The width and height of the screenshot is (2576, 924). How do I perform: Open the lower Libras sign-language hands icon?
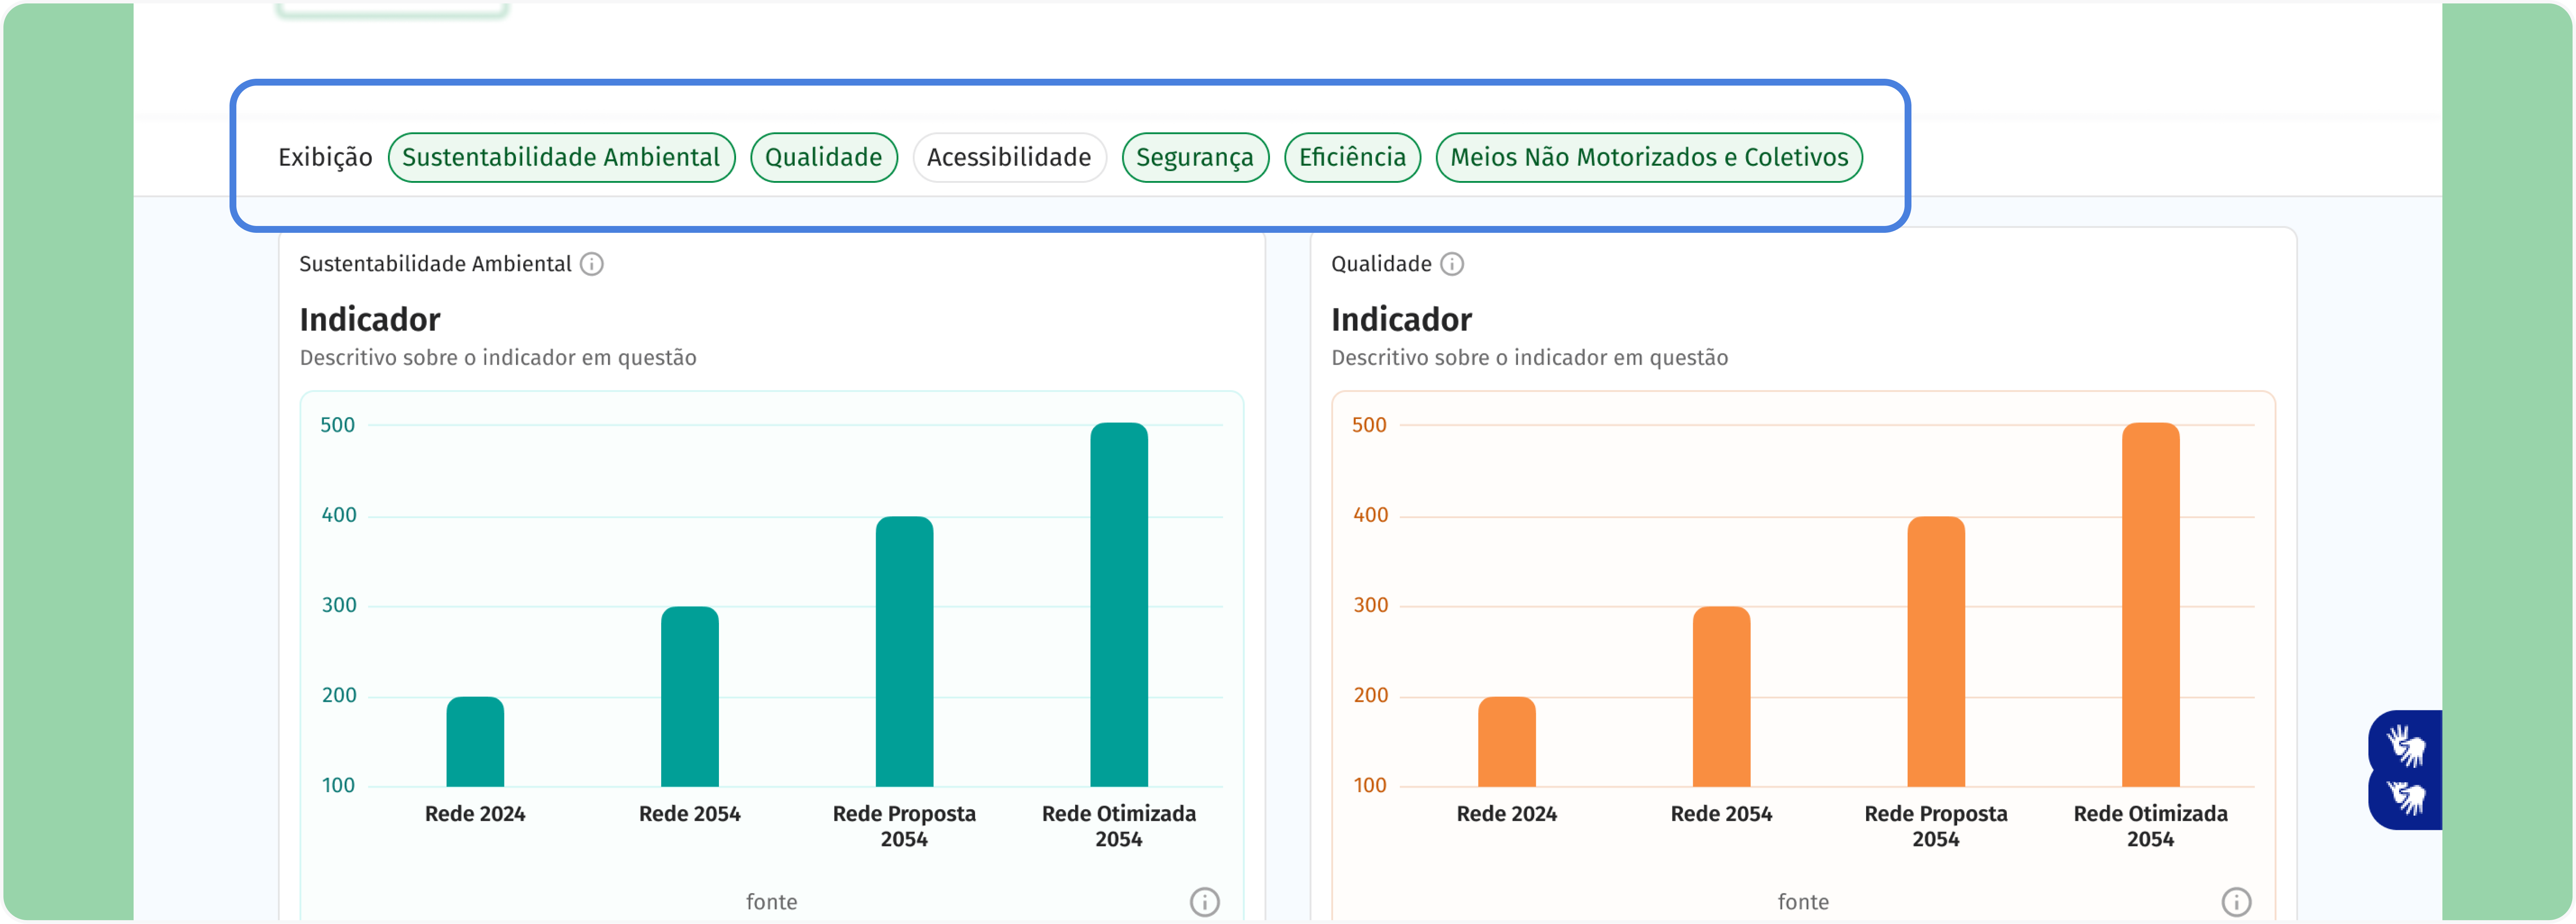[x=2406, y=798]
